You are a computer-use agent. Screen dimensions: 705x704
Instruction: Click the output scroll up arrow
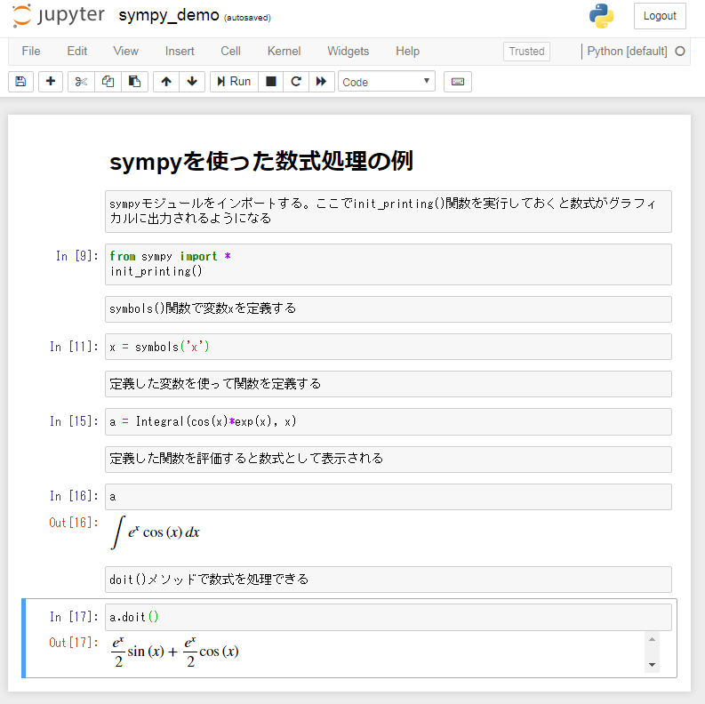pos(652,639)
